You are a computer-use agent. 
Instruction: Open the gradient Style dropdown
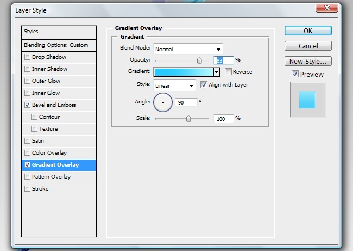pyautogui.click(x=174, y=85)
